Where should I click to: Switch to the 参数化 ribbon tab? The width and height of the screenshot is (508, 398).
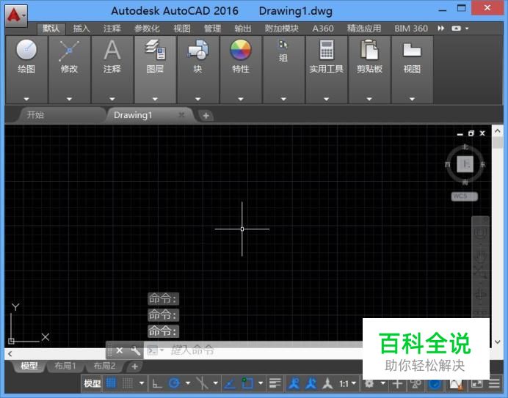coord(147,29)
